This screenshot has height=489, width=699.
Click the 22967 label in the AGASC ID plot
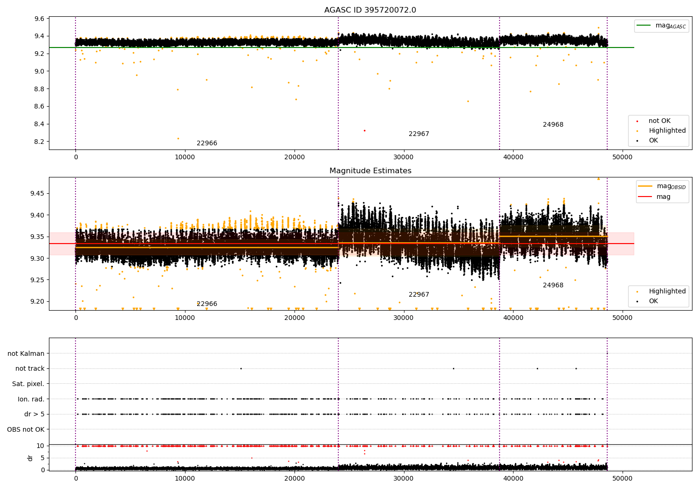(419, 134)
